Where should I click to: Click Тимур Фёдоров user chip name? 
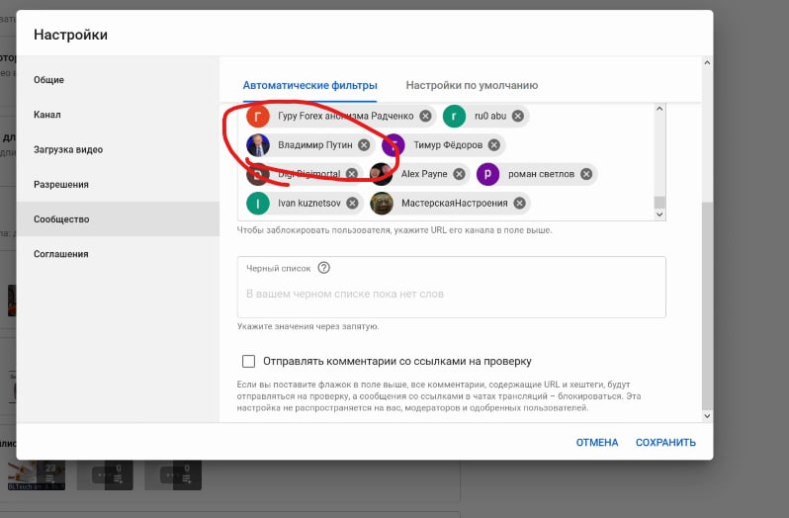[x=448, y=145]
